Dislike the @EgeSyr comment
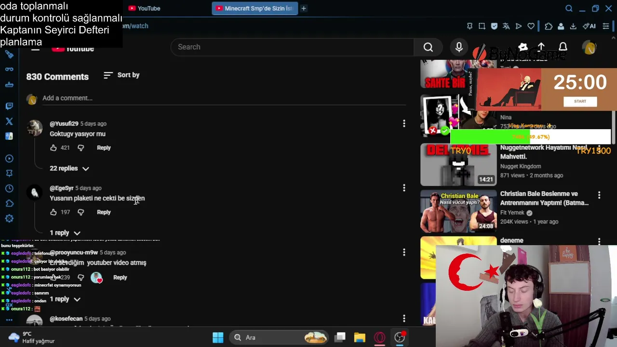This screenshot has width=617, height=347. tap(80, 212)
